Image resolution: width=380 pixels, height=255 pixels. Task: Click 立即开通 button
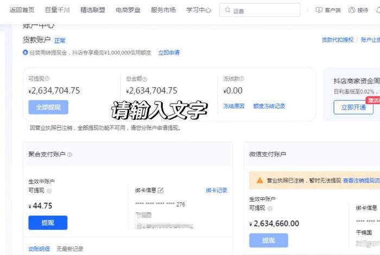353,107
